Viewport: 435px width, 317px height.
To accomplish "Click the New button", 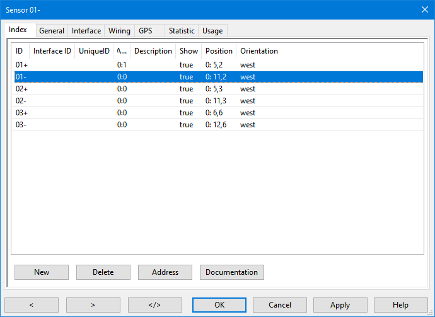I will coord(42,272).
